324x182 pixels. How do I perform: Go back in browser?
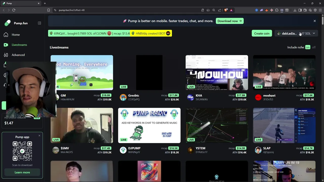click(x=4, y=10)
